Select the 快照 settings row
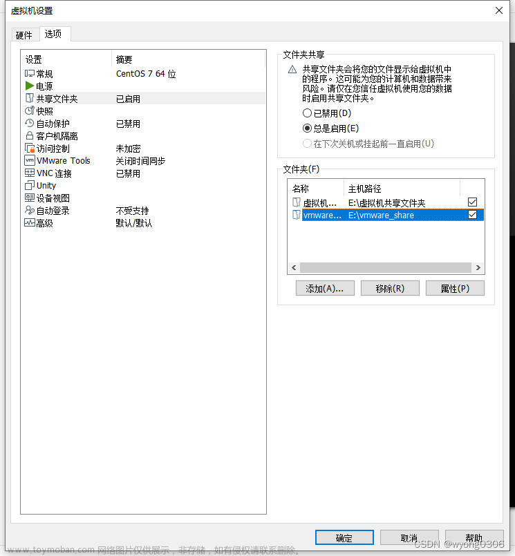515x556 pixels. [143, 111]
